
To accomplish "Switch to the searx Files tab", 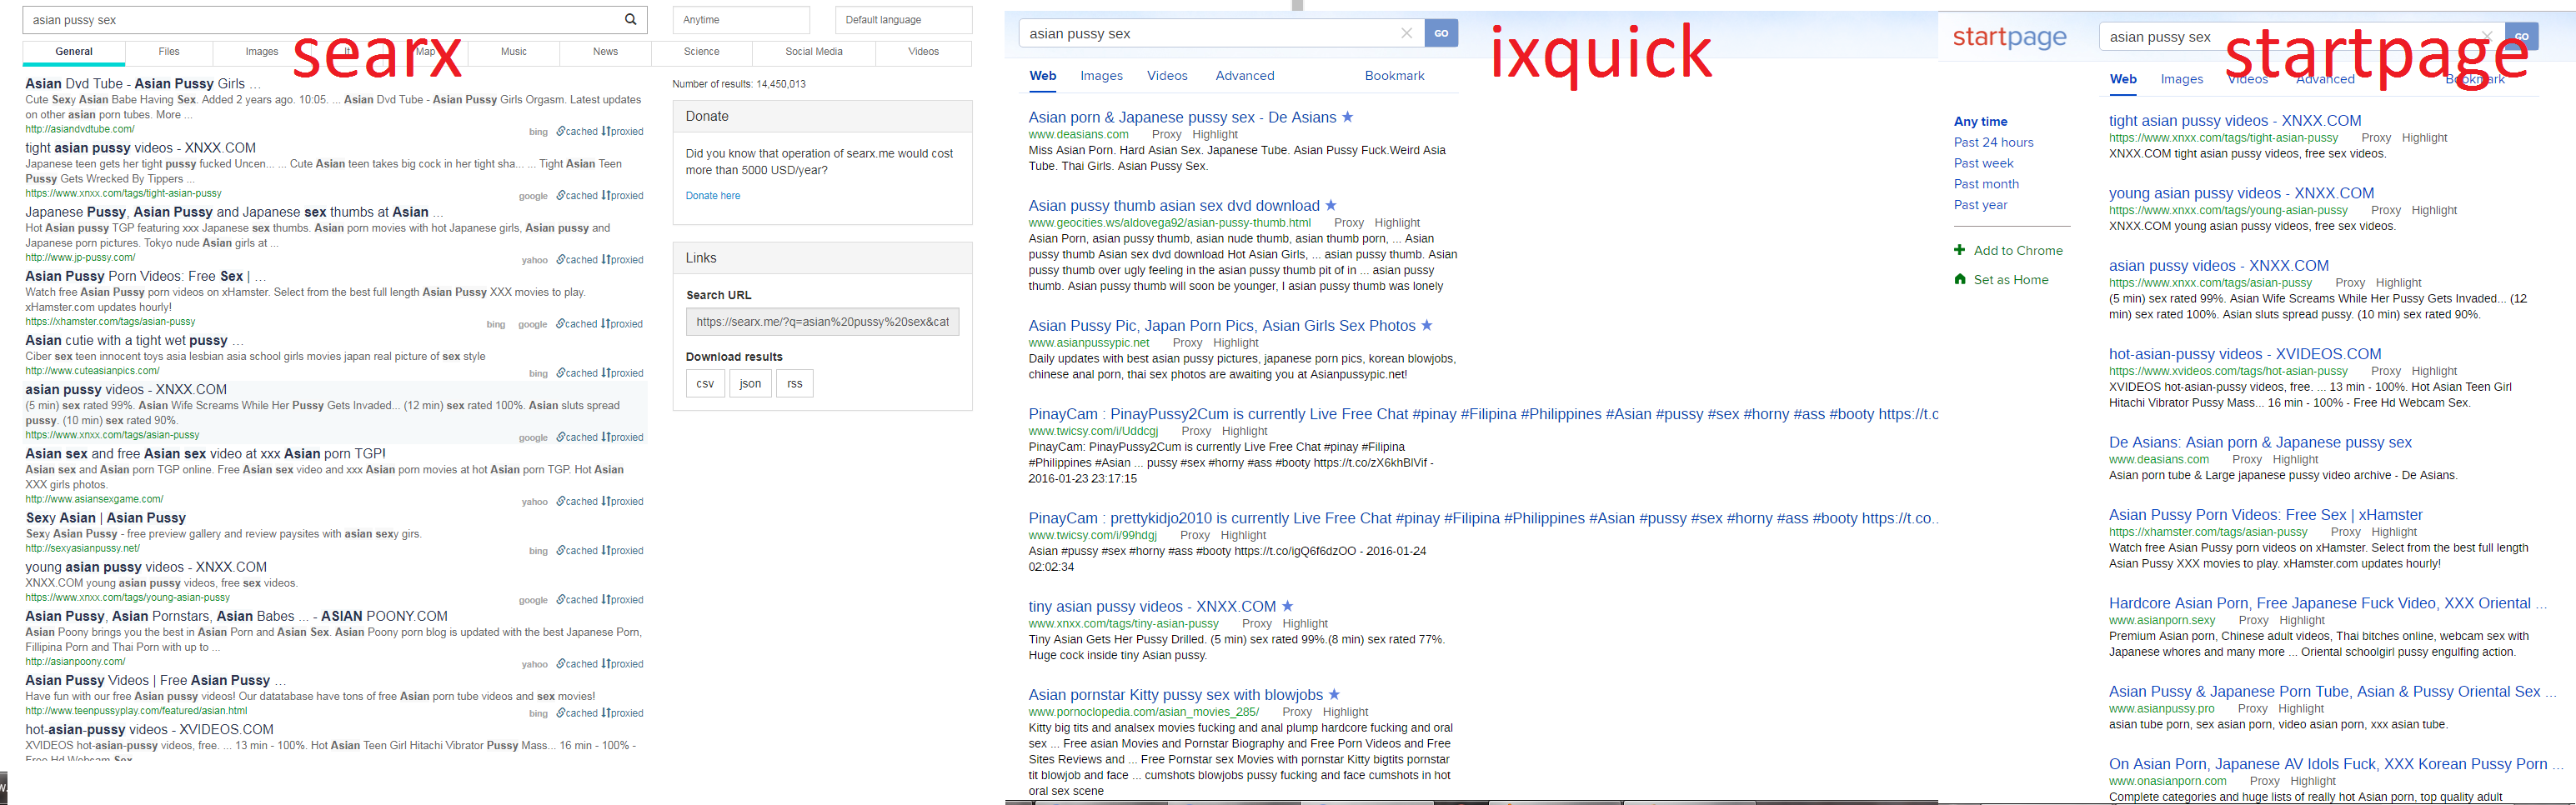I will coord(169,52).
